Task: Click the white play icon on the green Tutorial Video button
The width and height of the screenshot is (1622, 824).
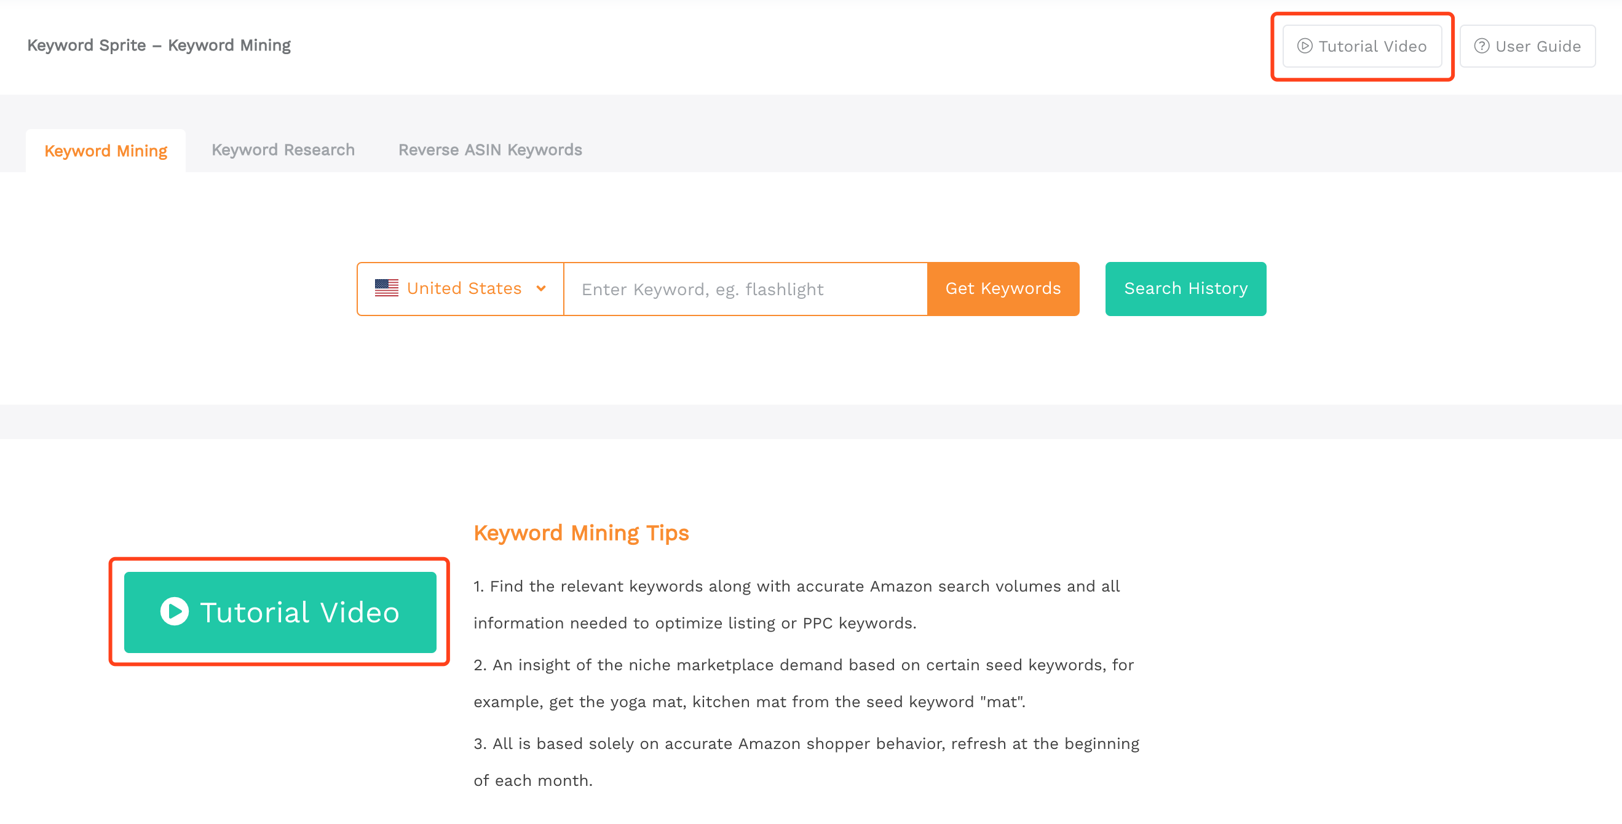Action: pyautogui.click(x=175, y=611)
